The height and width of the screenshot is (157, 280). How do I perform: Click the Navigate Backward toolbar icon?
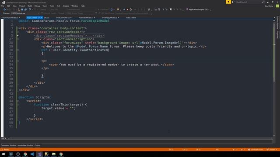click(x=5, y=10)
